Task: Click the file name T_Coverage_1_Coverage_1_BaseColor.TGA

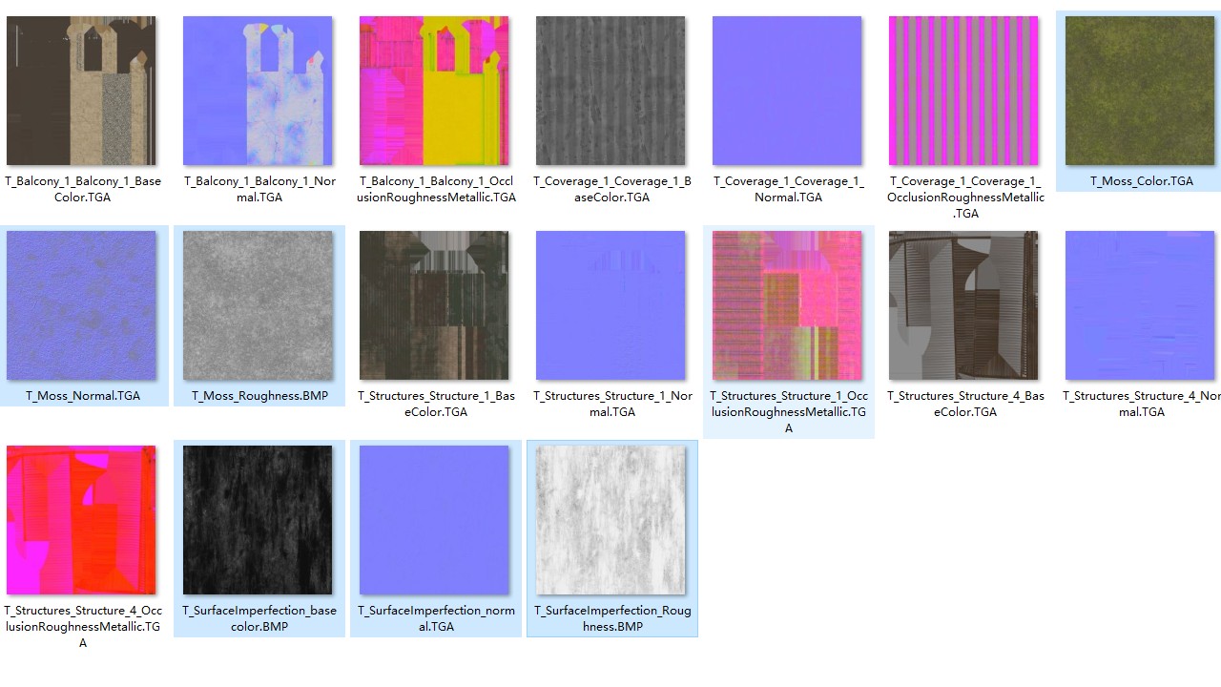Action: click(x=610, y=189)
